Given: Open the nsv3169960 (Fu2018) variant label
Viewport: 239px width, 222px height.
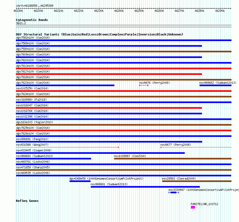Looking at the screenshot, I should [x=31, y=100].
